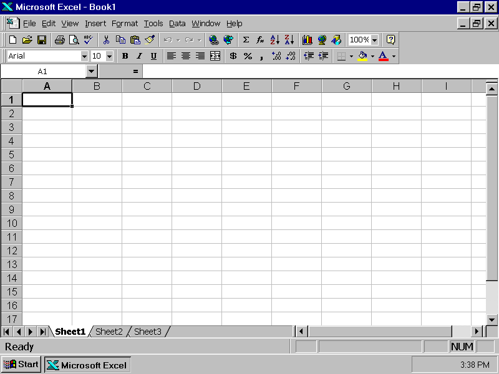Viewport: 499px width, 374px height.
Task: Click the Format Painter icon
Action: tap(150, 40)
